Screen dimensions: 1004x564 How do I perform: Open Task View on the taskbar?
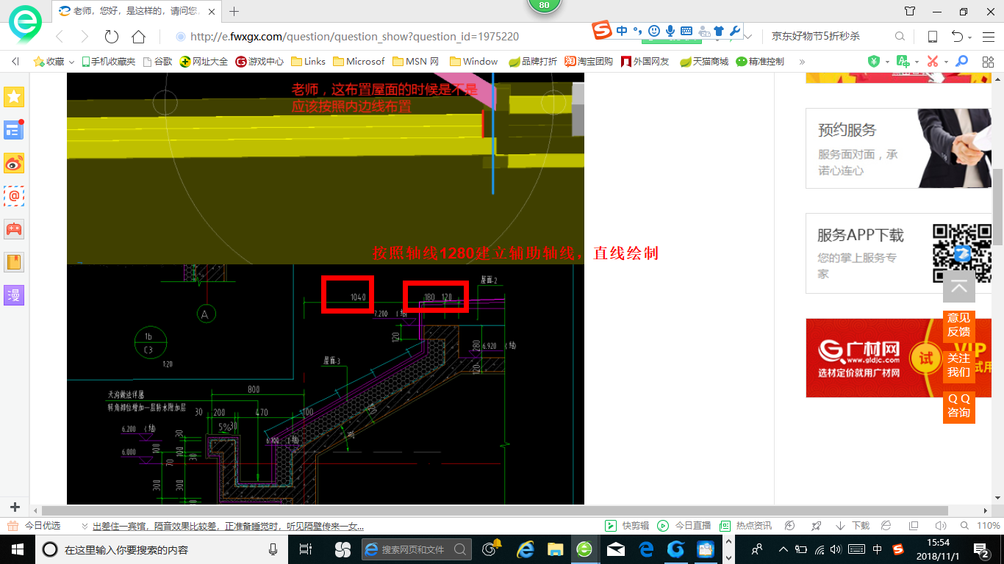306,549
